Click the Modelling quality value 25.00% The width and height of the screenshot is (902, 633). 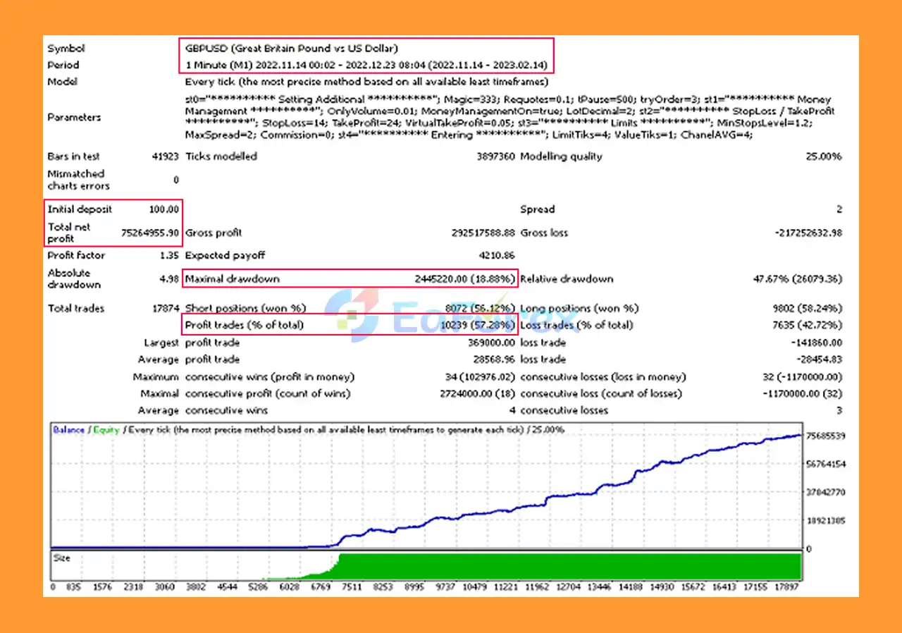coord(823,156)
